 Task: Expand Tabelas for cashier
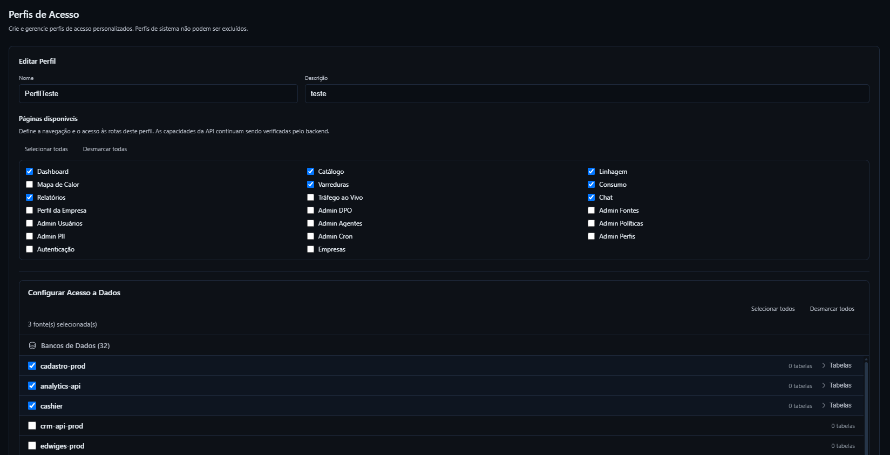[837, 405]
